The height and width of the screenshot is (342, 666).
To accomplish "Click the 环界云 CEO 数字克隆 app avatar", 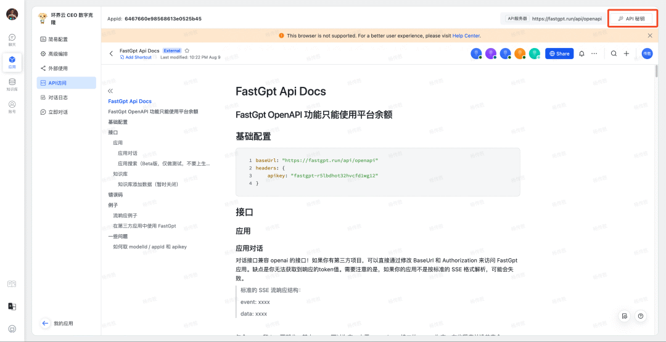I will point(43,17).
